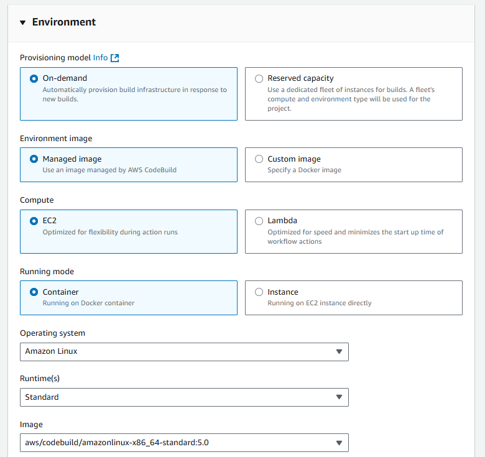The width and height of the screenshot is (485, 457).
Task: Click the external link icon beside Info
Action: [x=114, y=58]
